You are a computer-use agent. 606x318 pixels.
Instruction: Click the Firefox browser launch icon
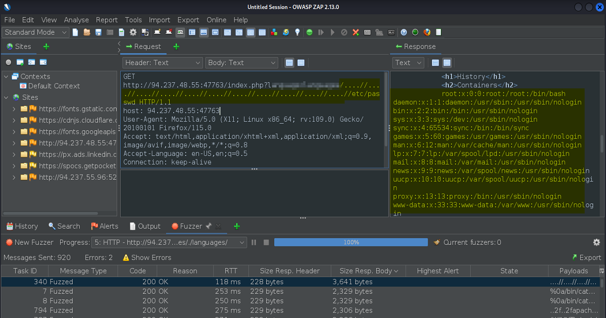427,32
